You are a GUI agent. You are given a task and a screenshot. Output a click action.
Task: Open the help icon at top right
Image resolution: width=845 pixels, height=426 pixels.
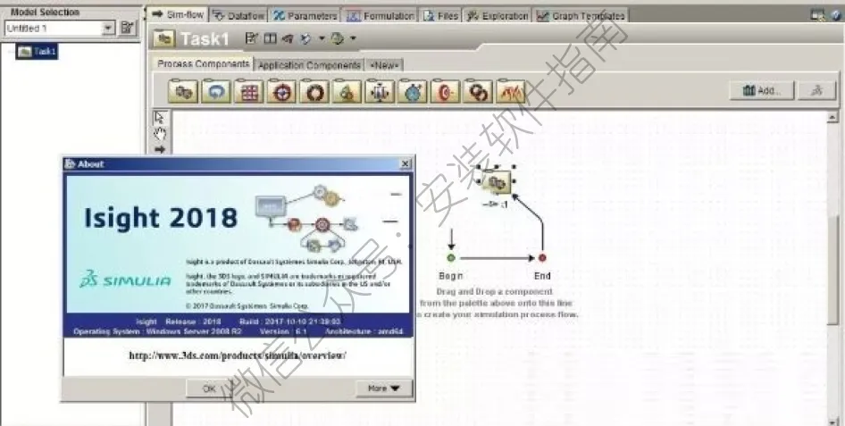click(x=837, y=15)
